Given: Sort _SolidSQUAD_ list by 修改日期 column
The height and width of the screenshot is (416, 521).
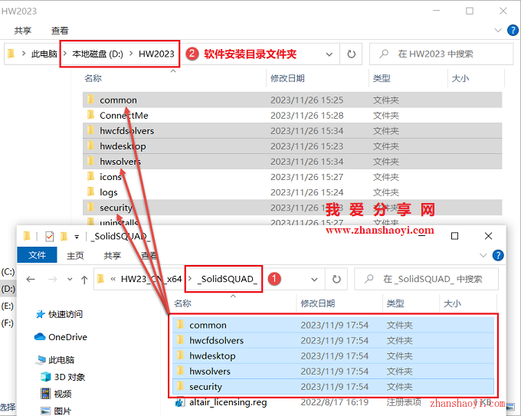Looking at the screenshot, I should coord(318,303).
